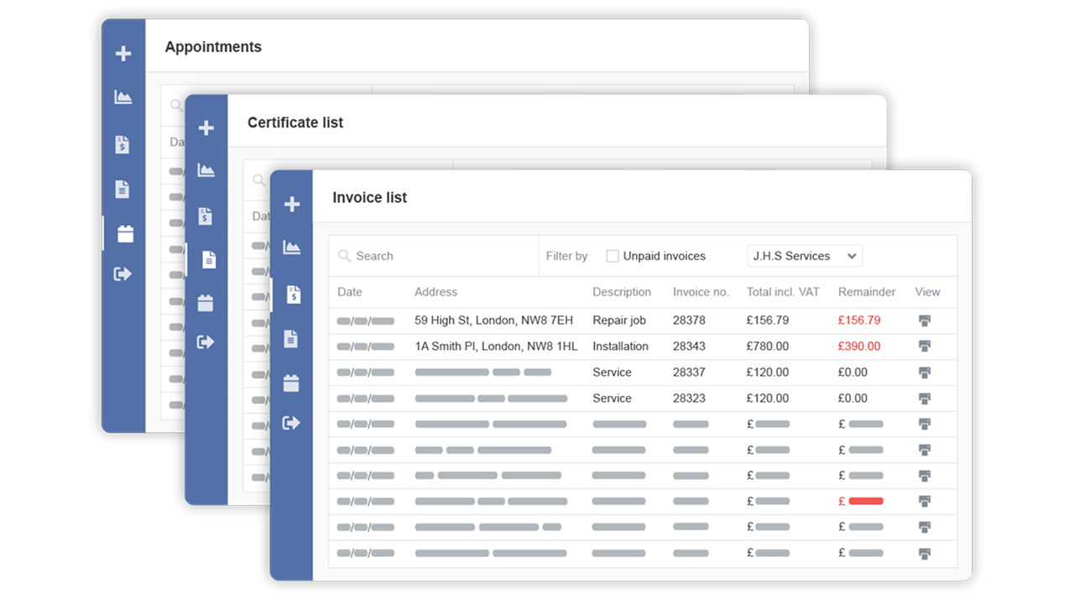1074x604 pixels.
Task: Print invoice 28378 via its printer icon
Action: coord(926,320)
